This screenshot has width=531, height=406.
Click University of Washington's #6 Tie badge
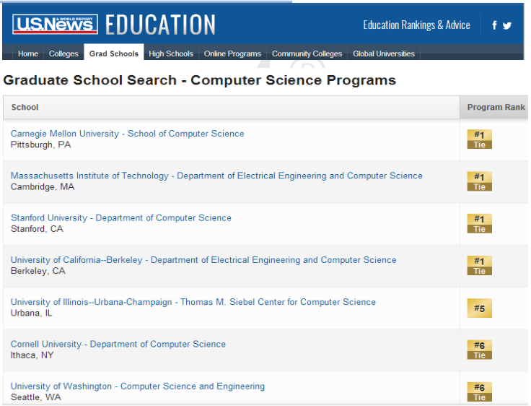[x=479, y=392]
